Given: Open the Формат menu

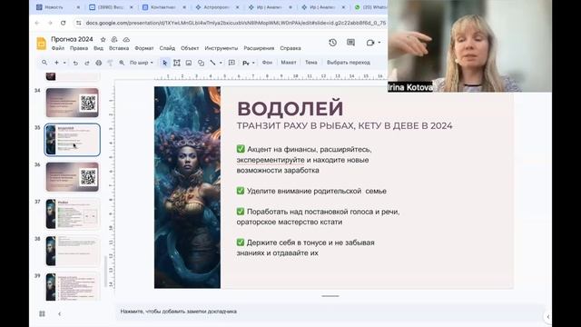Looking at the screenshot, I should (144, 48).
